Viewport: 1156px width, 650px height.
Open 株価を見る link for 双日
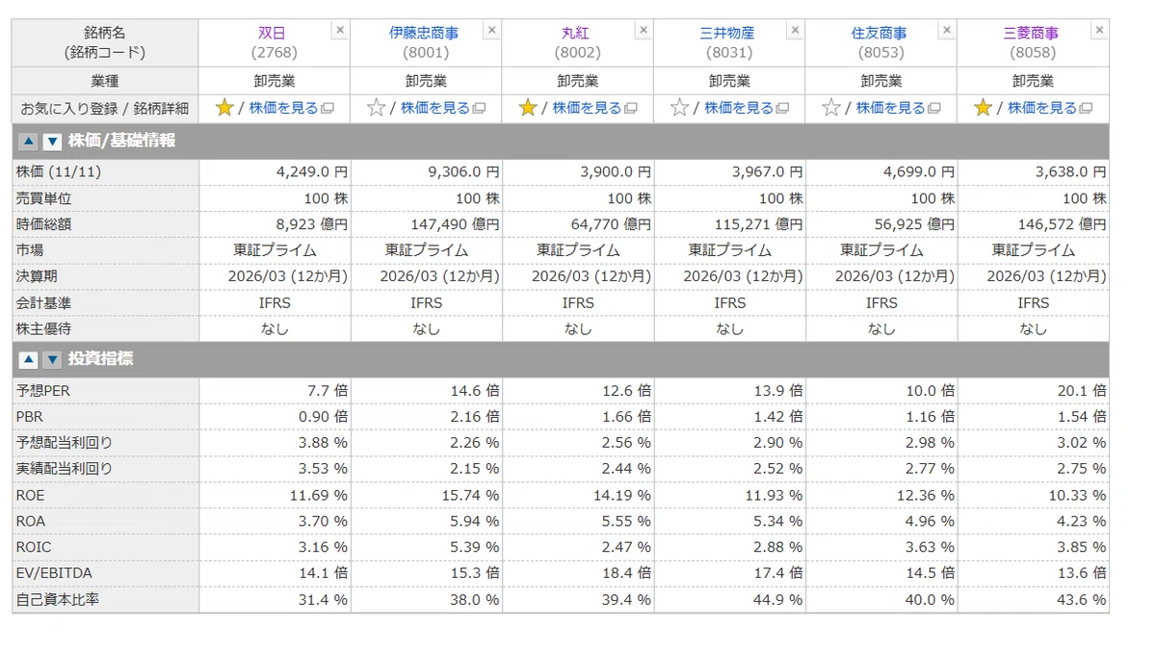point(283,108)
